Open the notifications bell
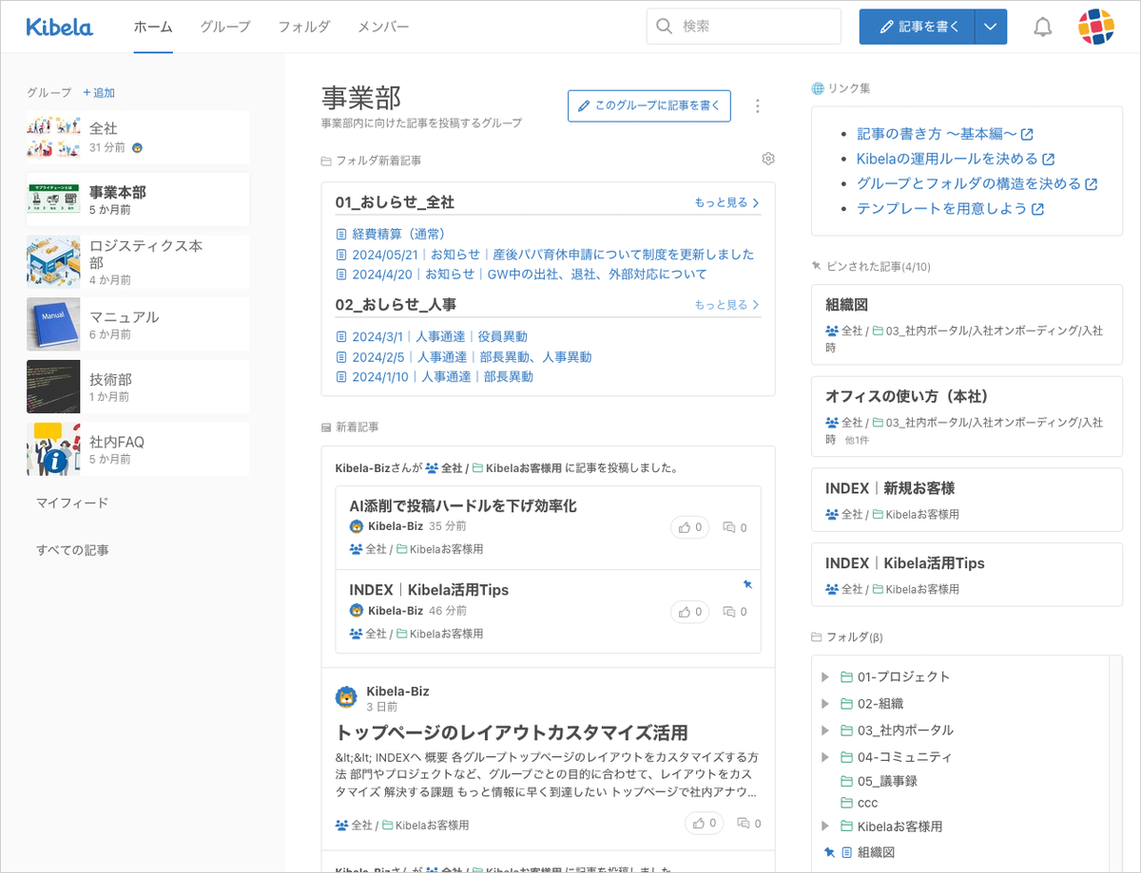This screenshot has width=1141, height=873. 1043,28
